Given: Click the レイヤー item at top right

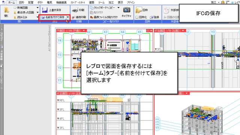Looking at the screenshot, I should [x=236, y=2].
